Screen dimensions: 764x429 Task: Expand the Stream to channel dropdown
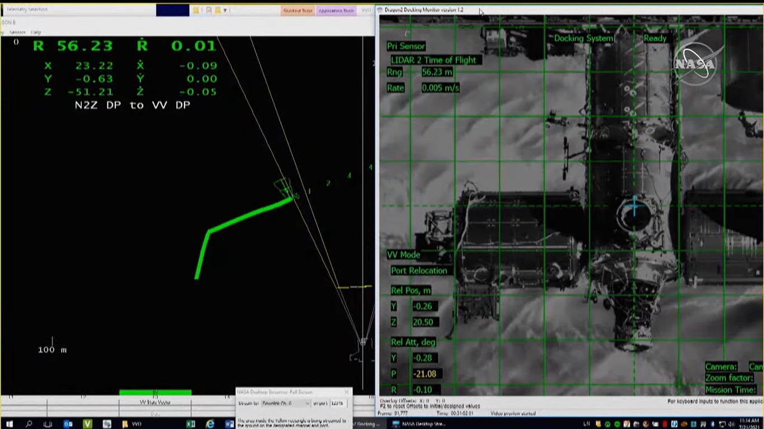coord(307,403)
